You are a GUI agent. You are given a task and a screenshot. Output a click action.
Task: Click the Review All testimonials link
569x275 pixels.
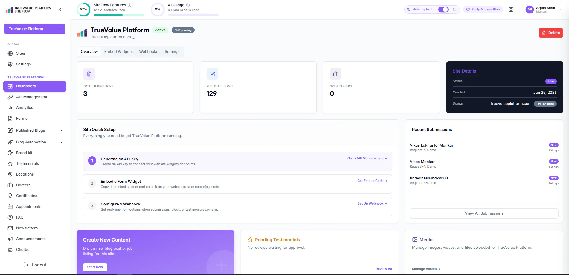[x=384, y=269]
